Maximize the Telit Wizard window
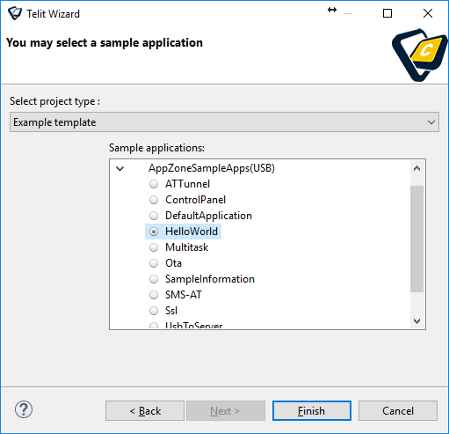449x434 pixels. pos(387,13)
